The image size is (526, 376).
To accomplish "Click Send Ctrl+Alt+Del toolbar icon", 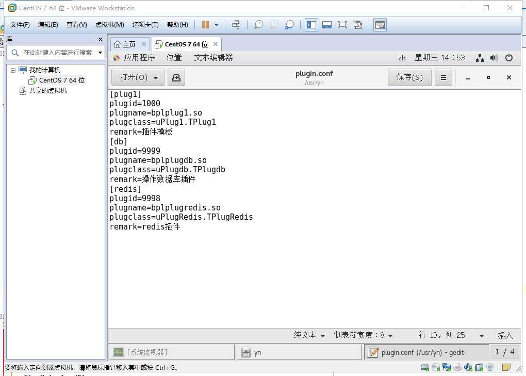I will pos(236,24).
